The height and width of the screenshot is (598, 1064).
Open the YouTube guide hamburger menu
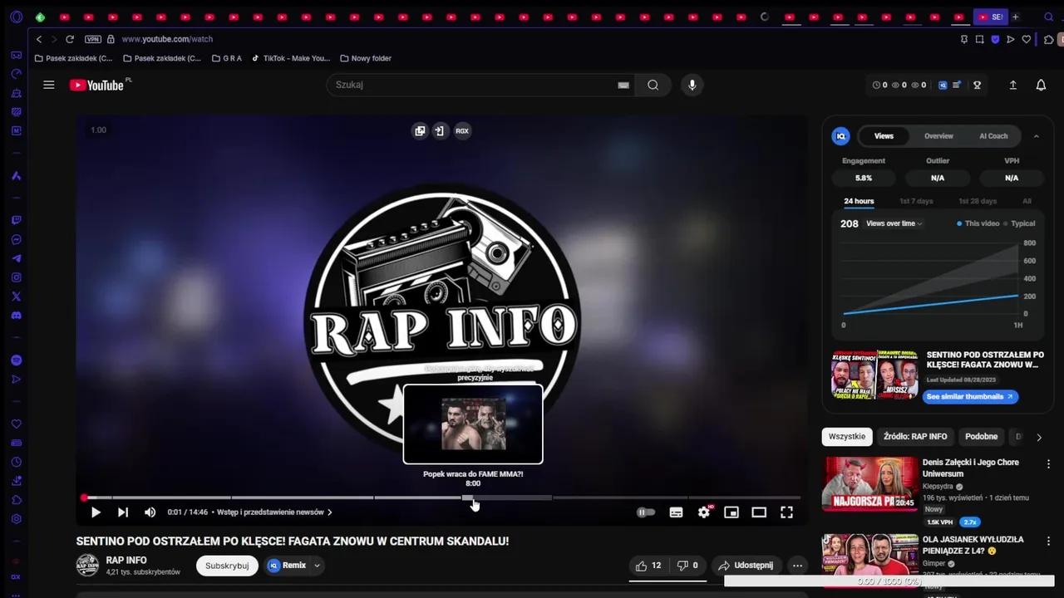pyautogui.click(x=49, y=85)
